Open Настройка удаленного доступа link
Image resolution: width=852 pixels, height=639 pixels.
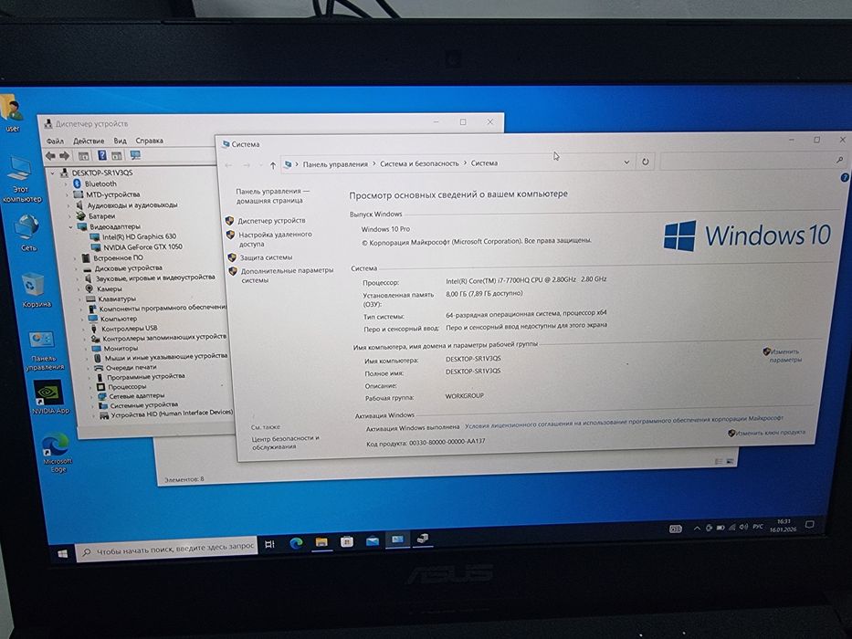pyautogui.click(x=276, y=239)
